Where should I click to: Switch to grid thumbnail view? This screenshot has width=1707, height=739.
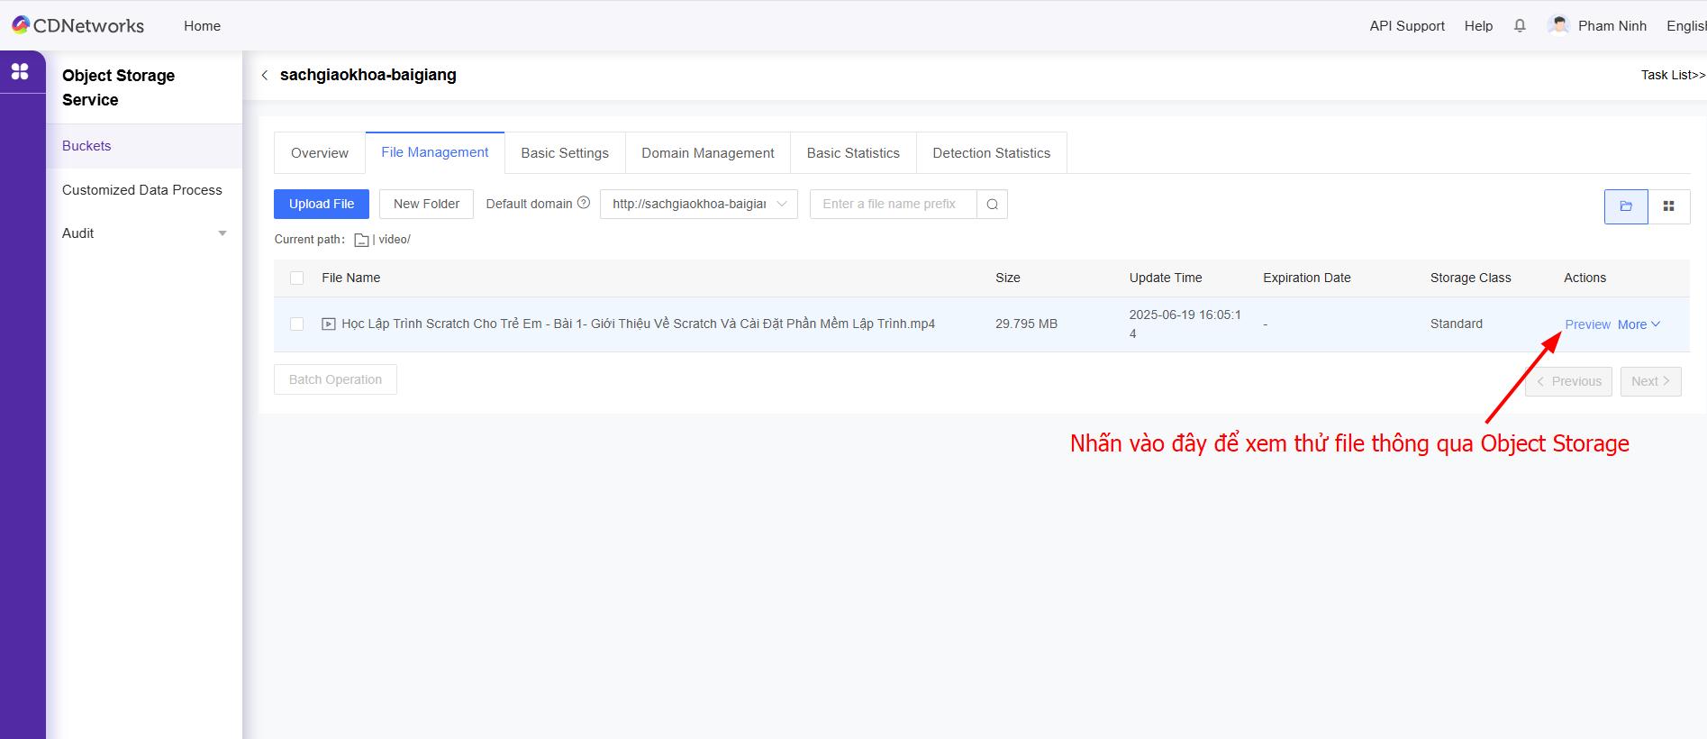[1668, 206]
